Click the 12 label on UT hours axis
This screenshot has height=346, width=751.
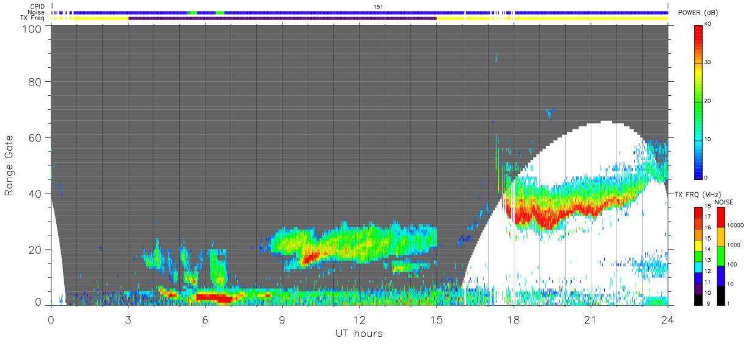(360, 320)
